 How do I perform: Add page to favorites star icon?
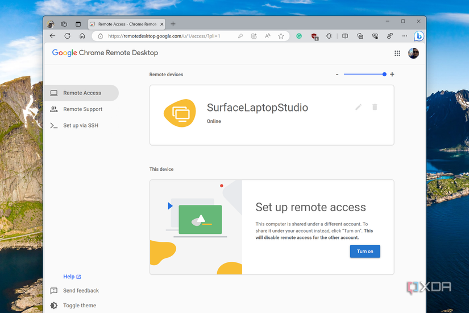(x=281, y=36)
